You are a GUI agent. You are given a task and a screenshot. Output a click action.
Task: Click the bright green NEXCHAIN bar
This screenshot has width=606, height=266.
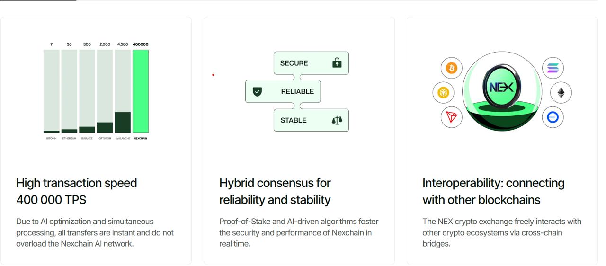pos(141,91)
